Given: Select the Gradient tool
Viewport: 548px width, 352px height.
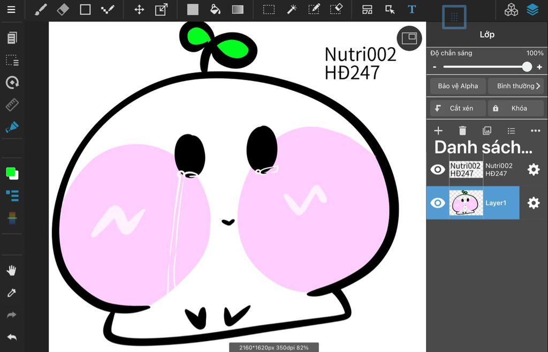Looking at the screenshot, I should pos(238,10).
